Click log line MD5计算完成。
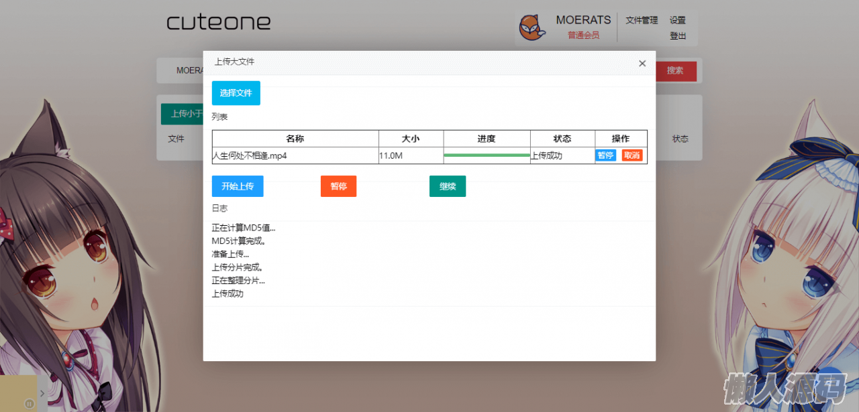 coord(238,241)
